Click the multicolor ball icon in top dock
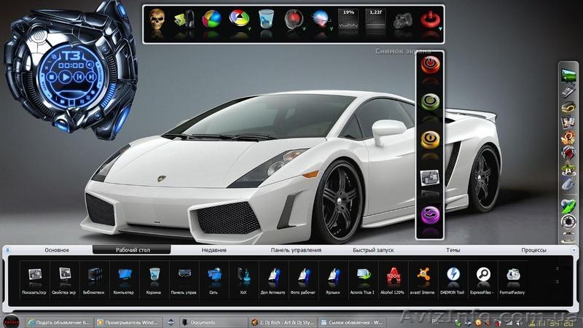The image size is (583, 328). click(211, 19)
